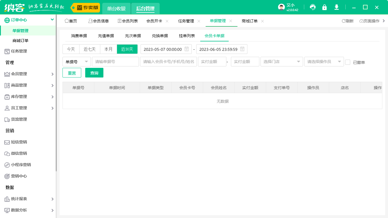Click the 查询 query button
Viewport: 388px width, 218px height.
94,73
